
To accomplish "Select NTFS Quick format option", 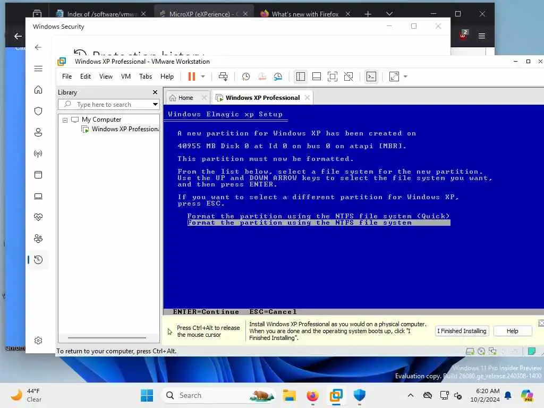I will click(318, 216).
